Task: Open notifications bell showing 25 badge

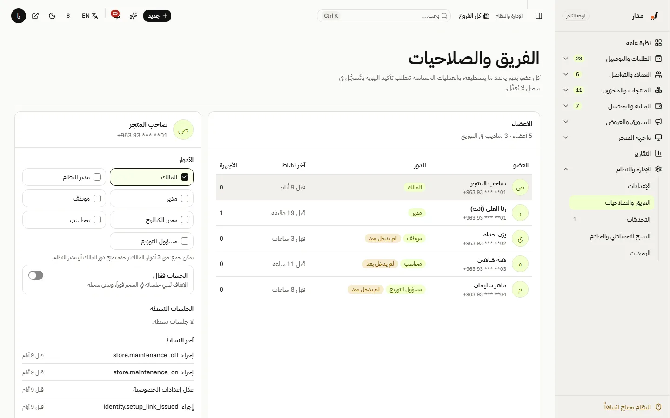Action: [115, 15]
